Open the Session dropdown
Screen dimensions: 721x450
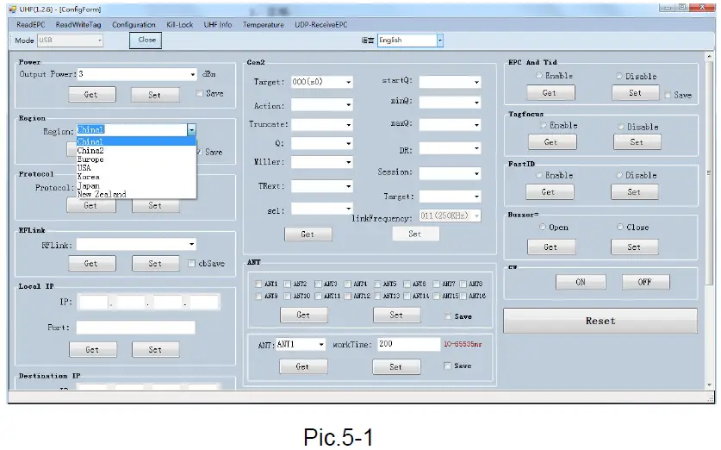(450, 173)
